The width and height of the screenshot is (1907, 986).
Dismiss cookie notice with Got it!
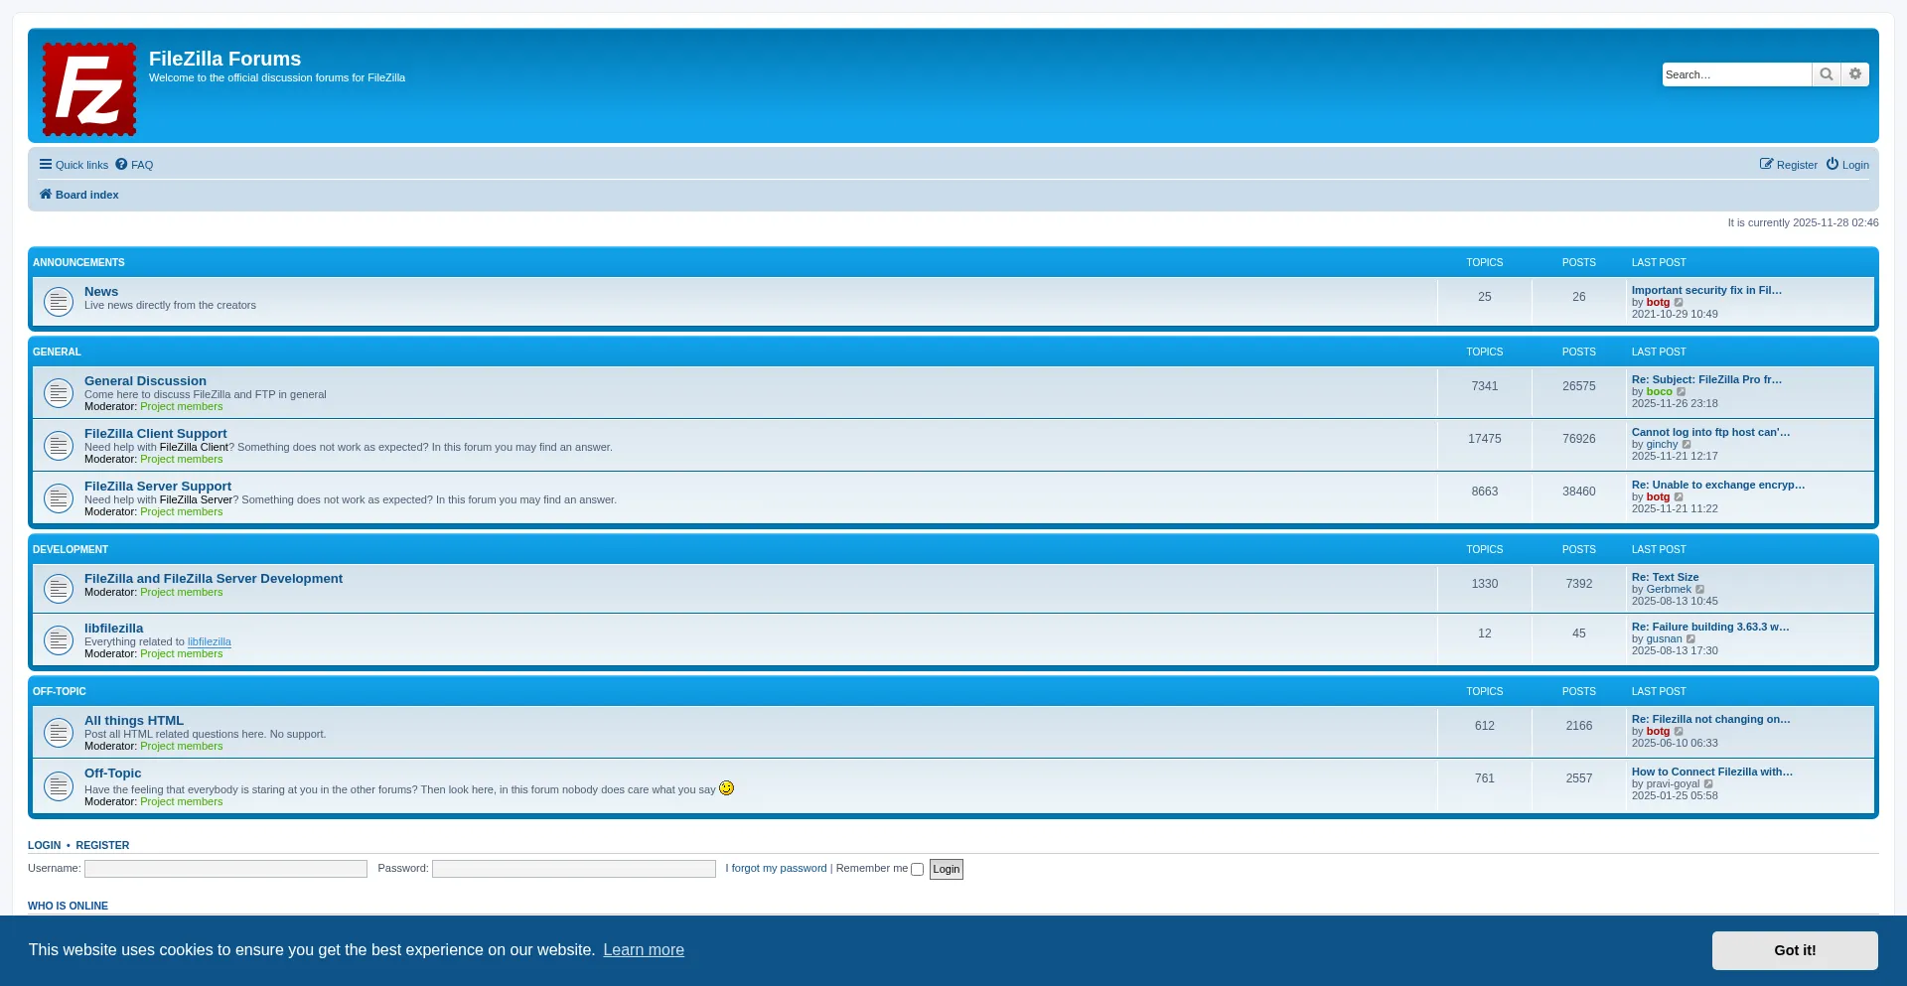tap(1794, 950)
